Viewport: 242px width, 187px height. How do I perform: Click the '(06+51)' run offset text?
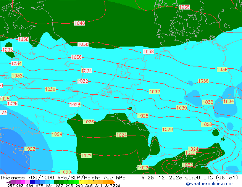point(227,178)
